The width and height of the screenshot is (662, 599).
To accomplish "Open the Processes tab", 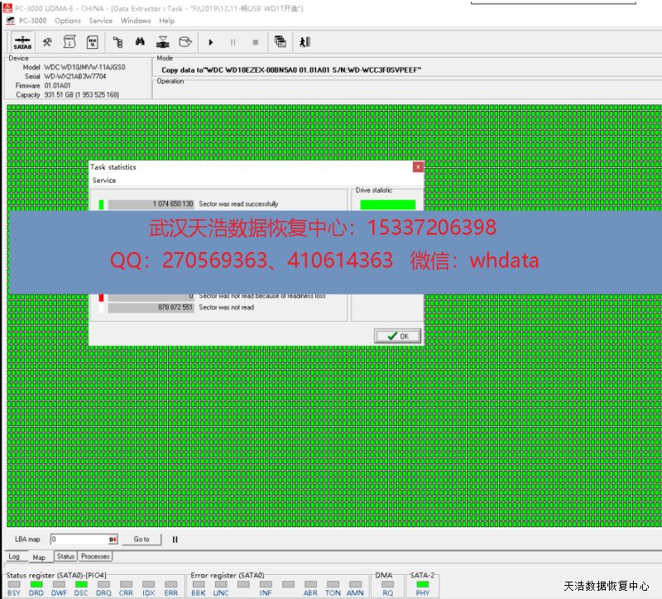I will (x=96, y=557).
